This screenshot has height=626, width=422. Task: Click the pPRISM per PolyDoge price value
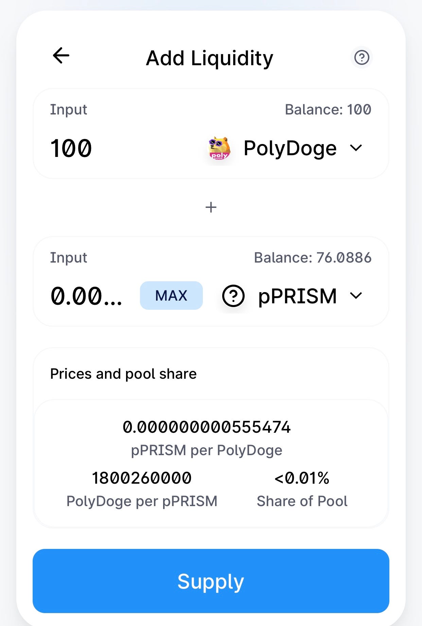pos(207,427)
